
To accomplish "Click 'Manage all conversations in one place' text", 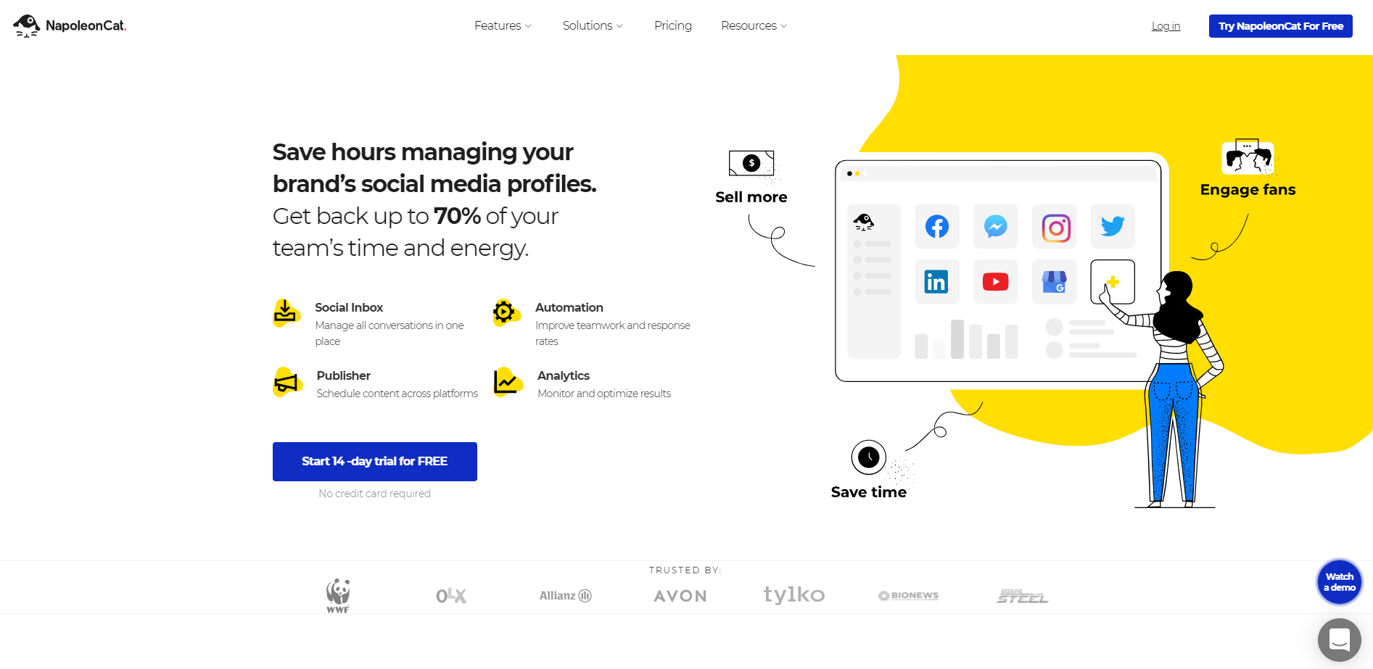I will tap(389, 333).
